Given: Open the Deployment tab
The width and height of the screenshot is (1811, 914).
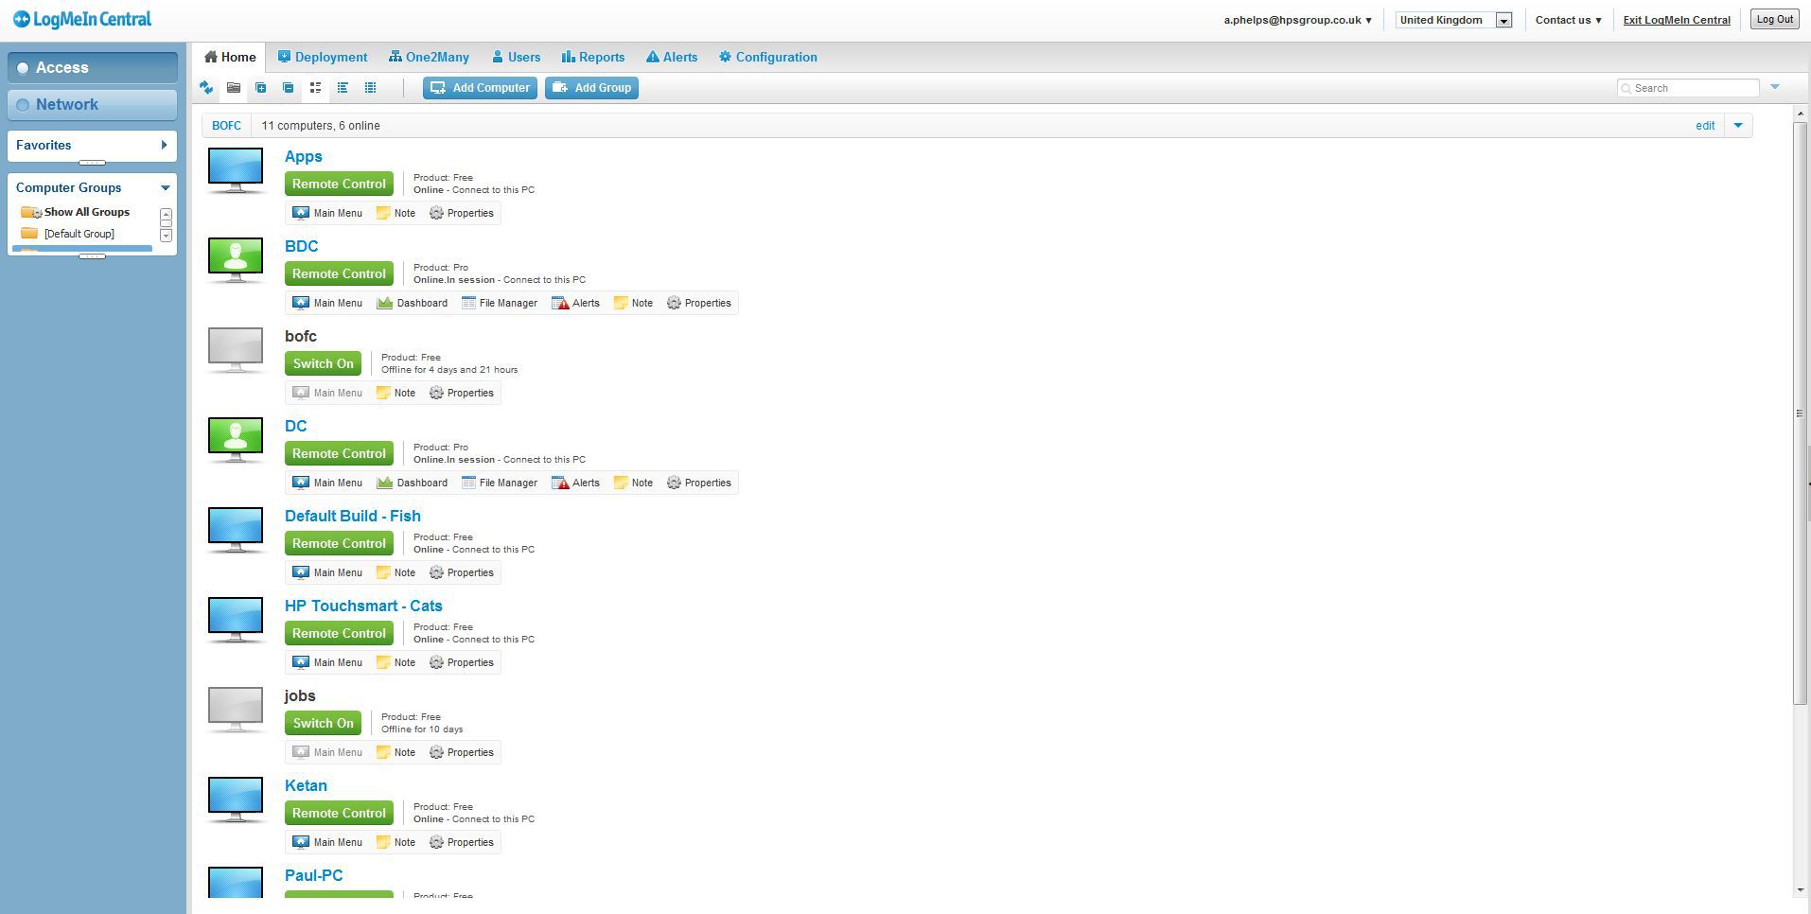Looking at the screenshot, I should [x=323, y=57].
